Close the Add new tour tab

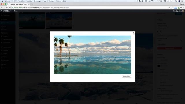(x=28, y=4)
